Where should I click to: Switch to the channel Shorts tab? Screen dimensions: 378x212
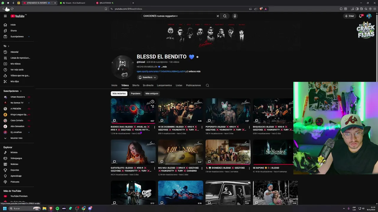(136, 85)
